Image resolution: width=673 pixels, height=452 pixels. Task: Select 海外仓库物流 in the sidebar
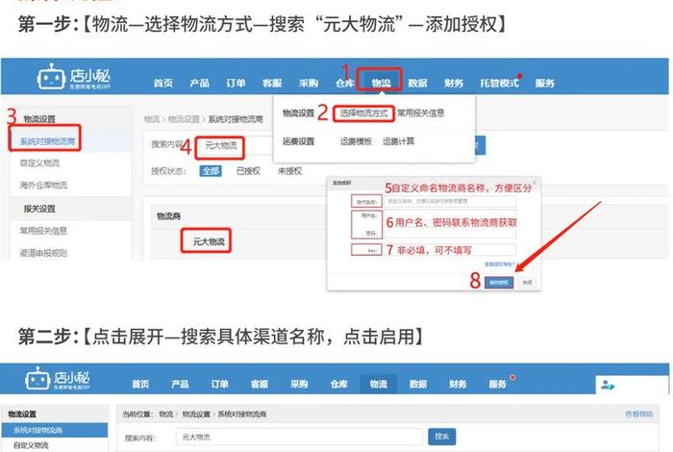point(43,186)
